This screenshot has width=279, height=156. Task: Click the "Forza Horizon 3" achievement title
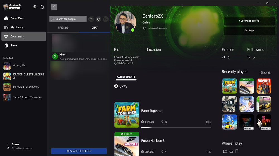(153, 141)
